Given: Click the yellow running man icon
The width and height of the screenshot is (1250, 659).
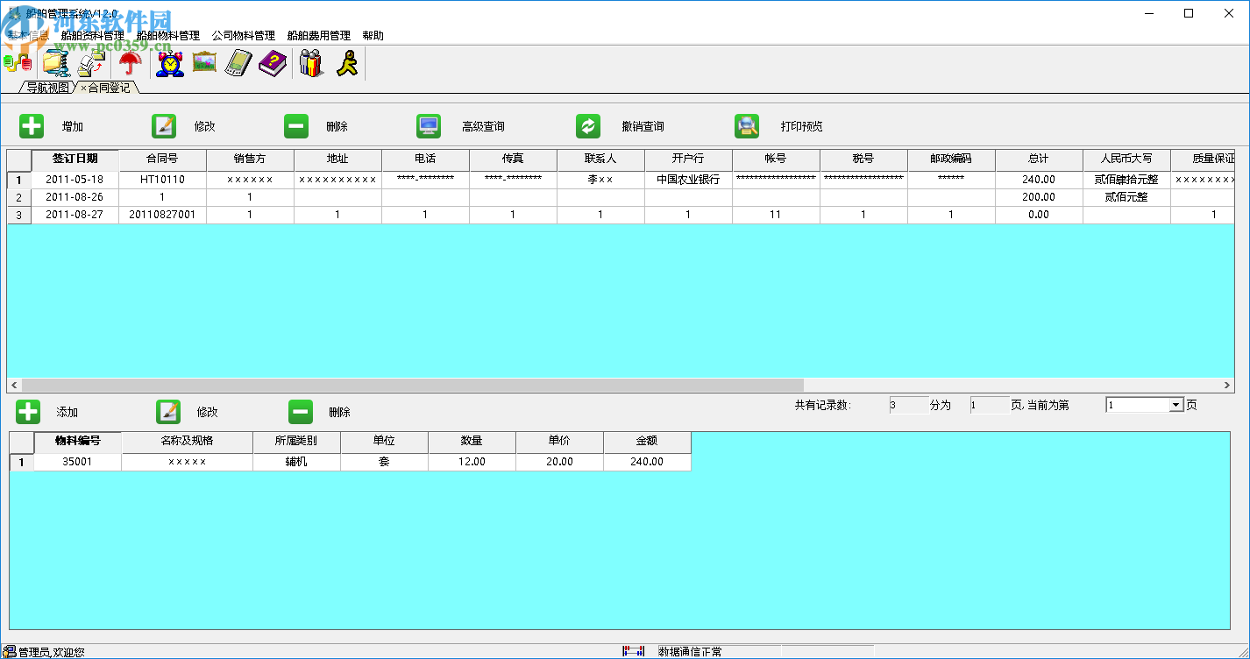Looking at the screenshot, I should tap(347, 63).
